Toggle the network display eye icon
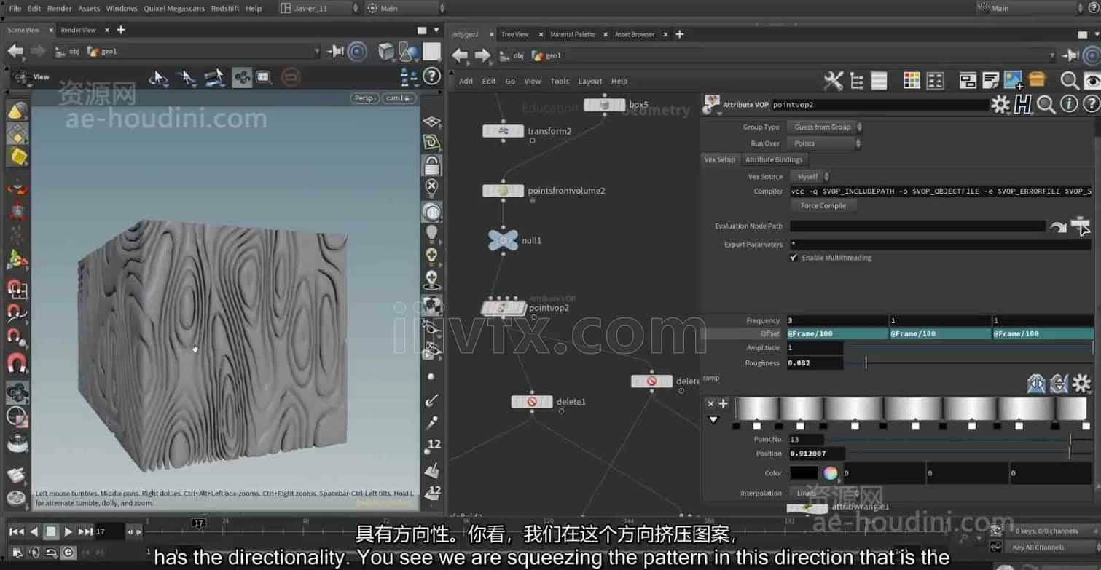Image resolution: width=1101 pixels, height=570 pixels. click(x=1092, y=81)
